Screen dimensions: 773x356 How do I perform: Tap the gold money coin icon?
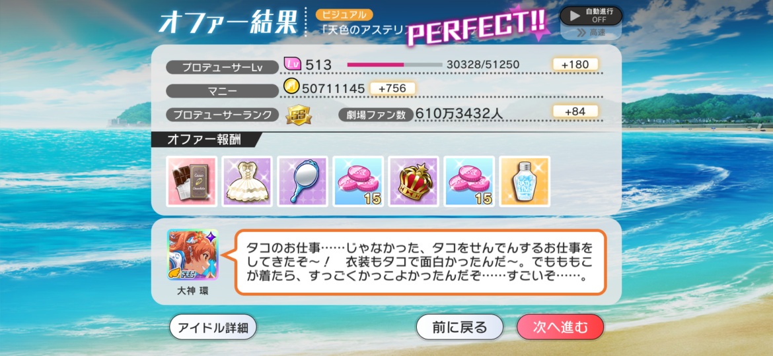pos(292,88)
